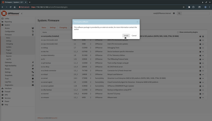Install os-vmware with plus icon
The height and width of the screenshot is (121, 212).
point(203,98)
